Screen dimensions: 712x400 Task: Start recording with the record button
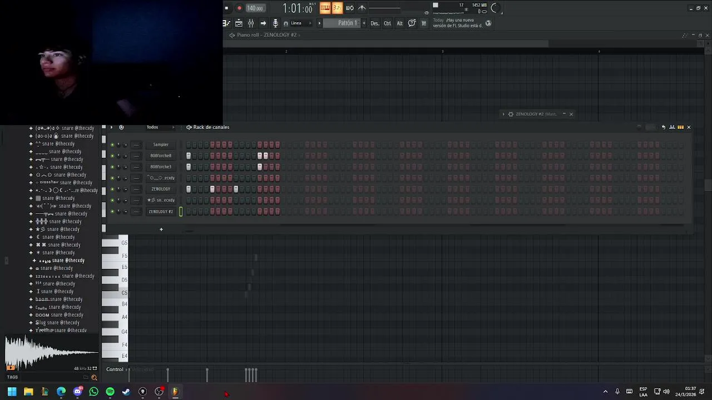[x=239, y=8]
